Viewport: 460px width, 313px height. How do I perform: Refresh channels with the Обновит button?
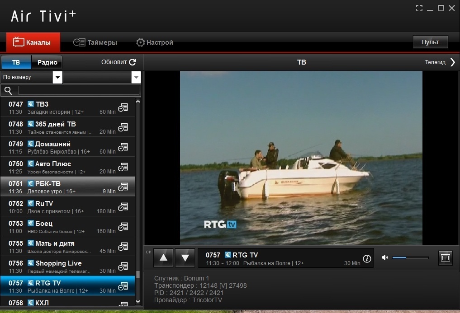tap(119, 62)
